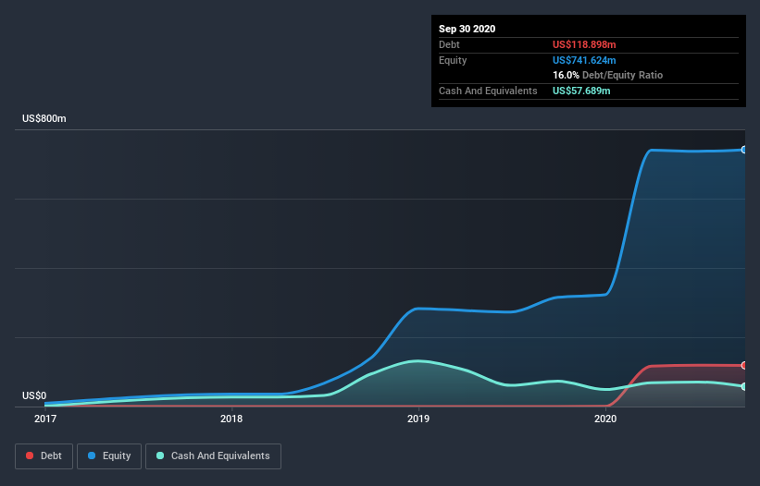Toggle the Cash And Equivalents legend button

point(213,456)
